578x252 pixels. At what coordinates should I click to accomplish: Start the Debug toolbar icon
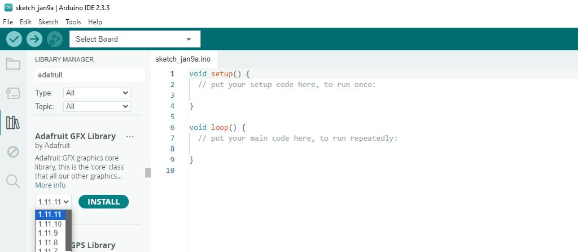coord(55,39)
